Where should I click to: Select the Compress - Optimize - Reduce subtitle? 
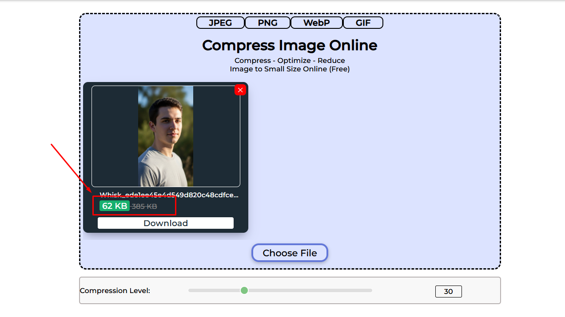[x=290, y=60]
